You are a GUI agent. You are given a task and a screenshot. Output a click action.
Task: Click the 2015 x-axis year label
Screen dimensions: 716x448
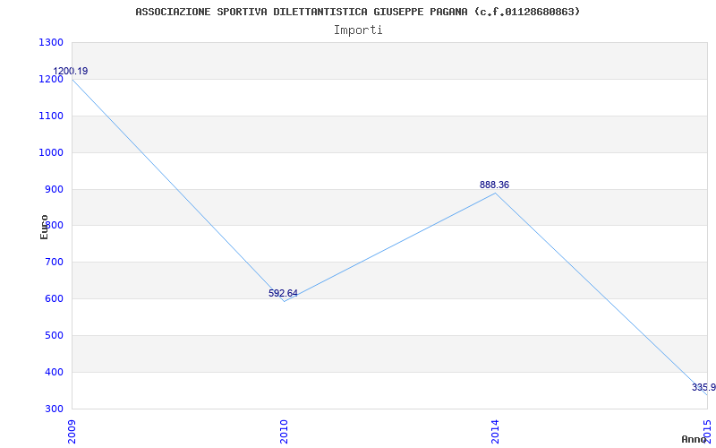(x=707, y=431)
